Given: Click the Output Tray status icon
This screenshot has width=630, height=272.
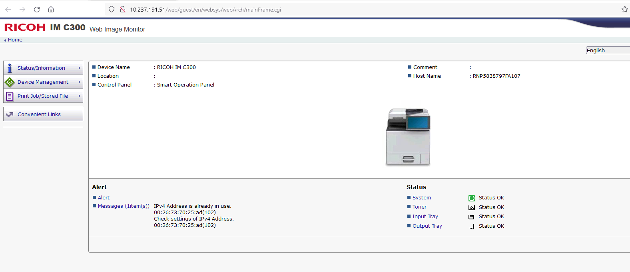Looking at the screenshot, I should [x=472, y=226].
